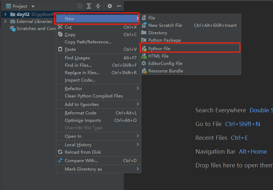Click the Ctrl+Shift+N Go to File shortcut link
The image size is (273, 190).
[x=243, y=124]
